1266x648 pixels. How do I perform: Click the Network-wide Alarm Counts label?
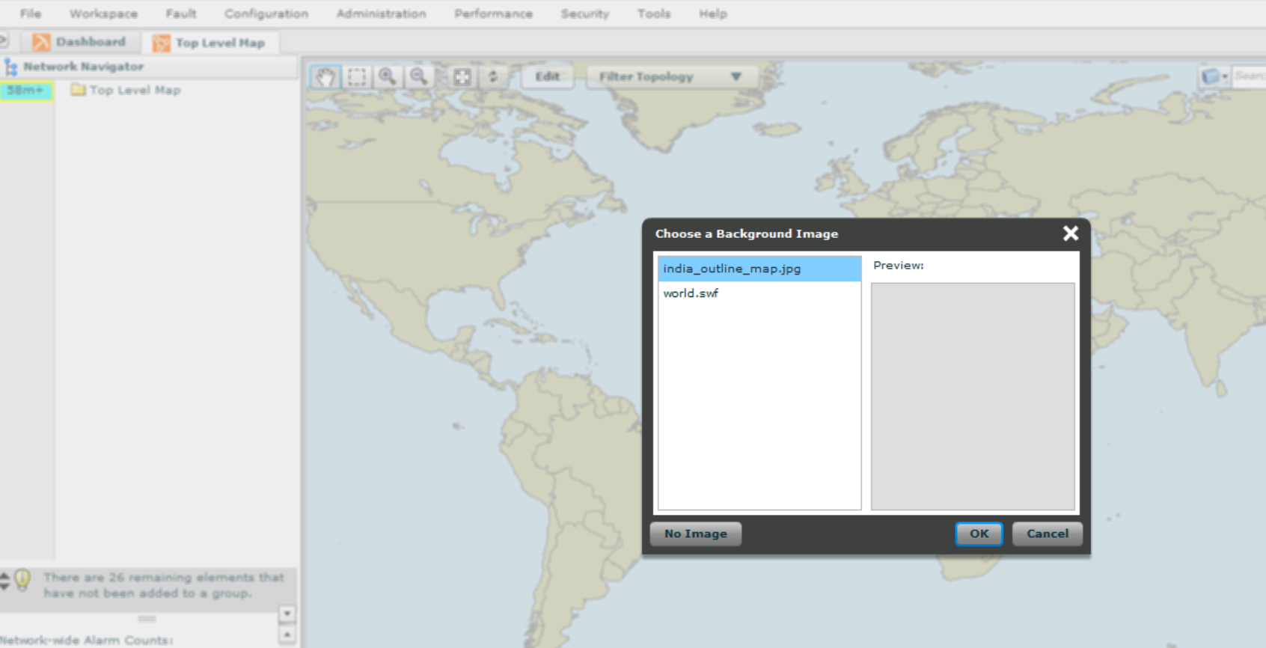point(86,641)
